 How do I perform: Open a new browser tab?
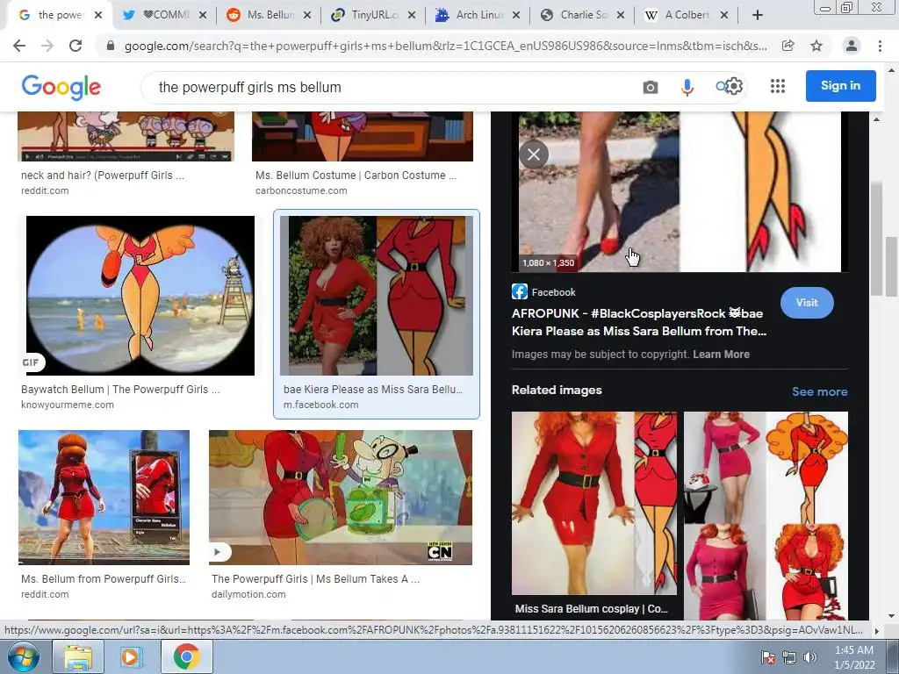tap(758, 15)
